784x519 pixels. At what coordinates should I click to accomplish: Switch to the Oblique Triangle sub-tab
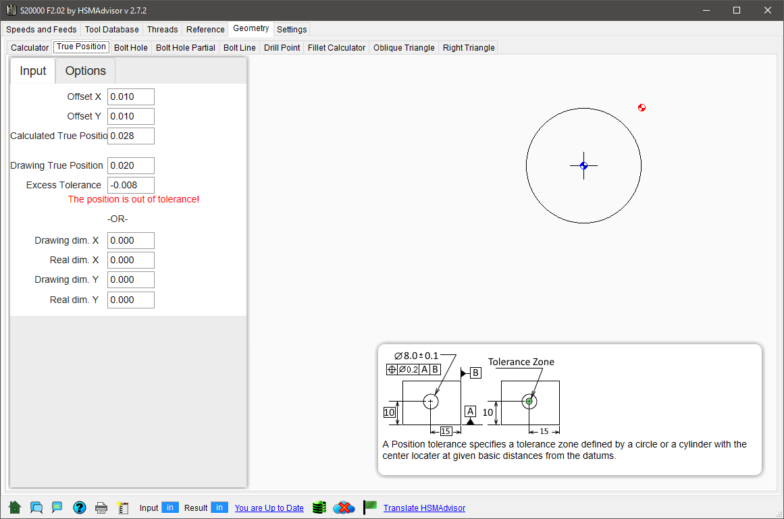pyautogui.click(x=404, y=47)
